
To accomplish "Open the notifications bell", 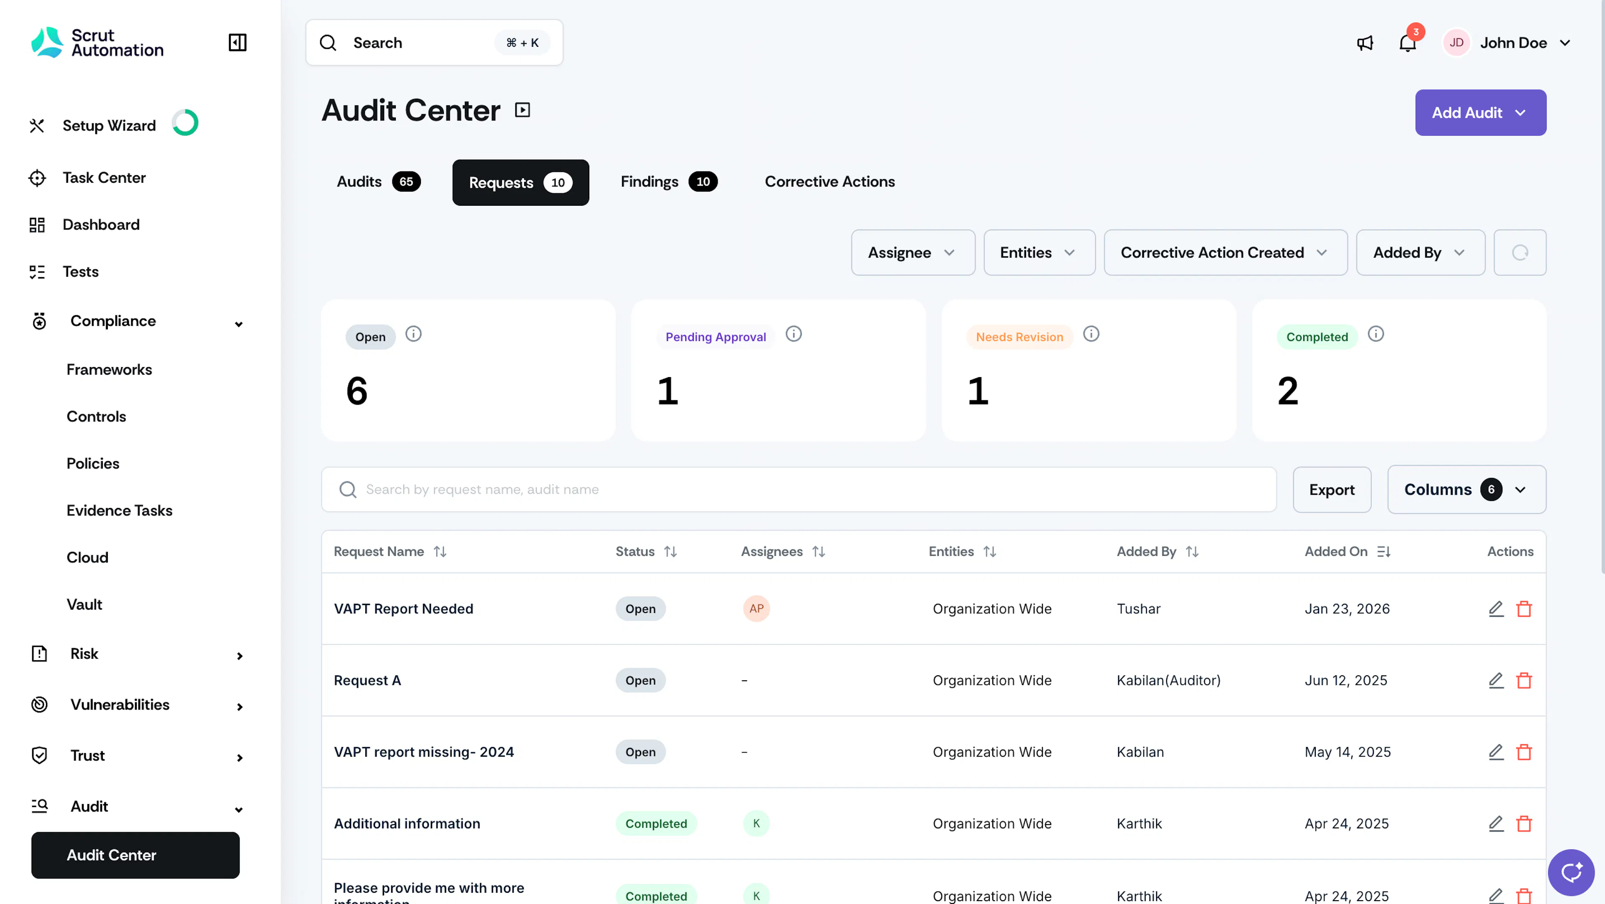I will click(1407, 42).
